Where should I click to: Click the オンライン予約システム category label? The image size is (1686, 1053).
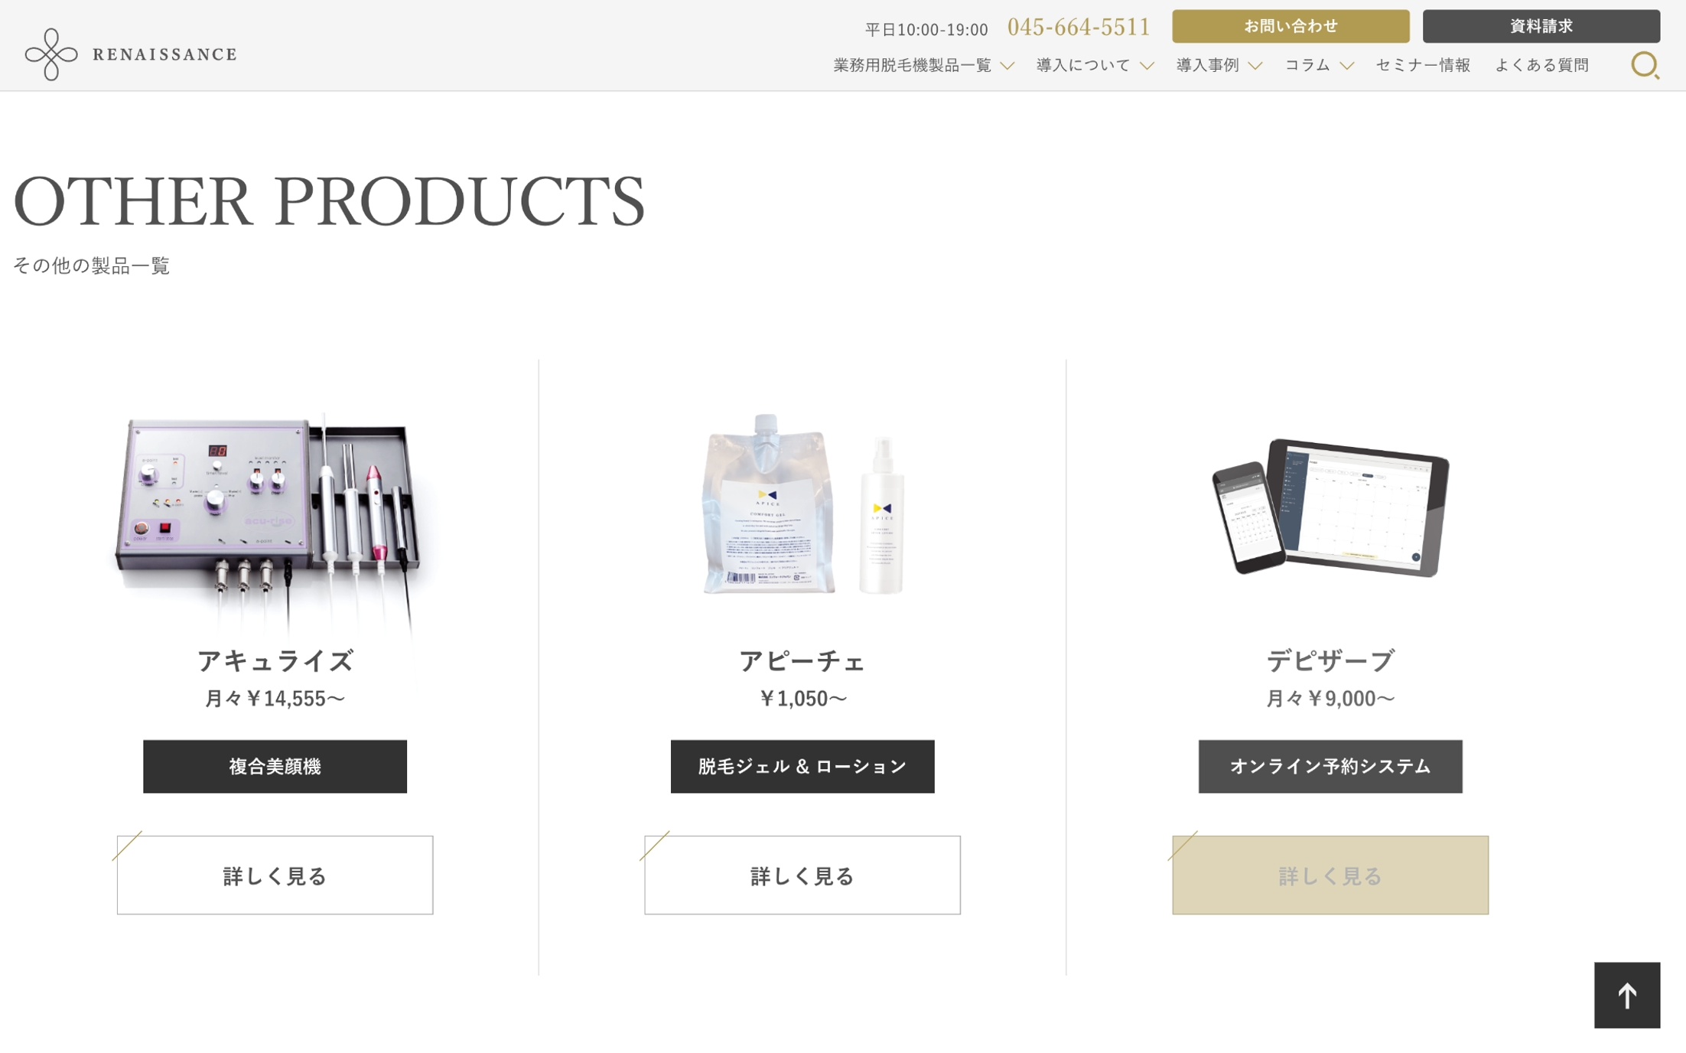[x=1330, y=766]
